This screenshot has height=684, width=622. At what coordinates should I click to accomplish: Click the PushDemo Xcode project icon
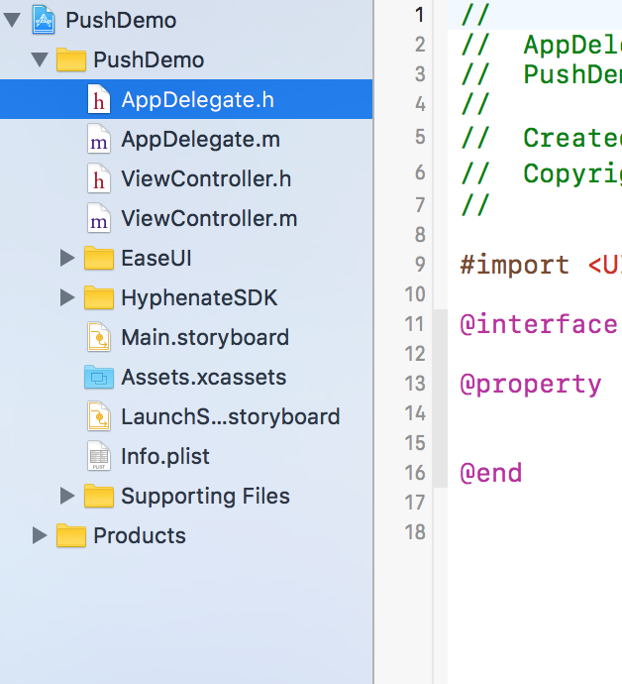pos(44,20)
